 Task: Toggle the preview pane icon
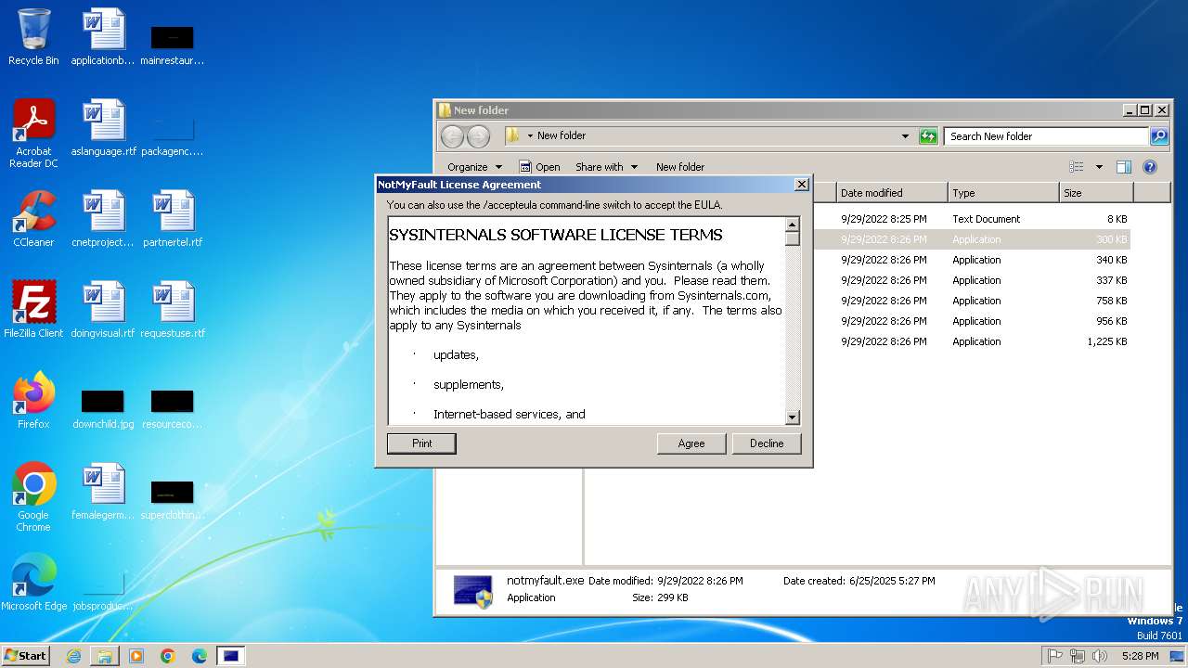pos(1124,167)
